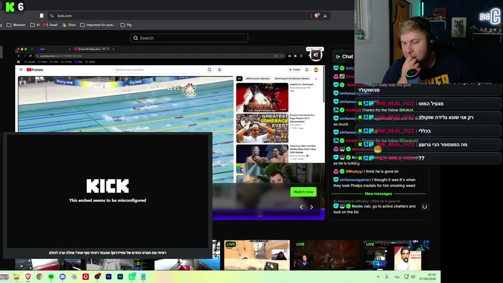Open Spotify from the taskbar
The height and width of the screenshot is (283, 503).
click(x=51, y=277)
